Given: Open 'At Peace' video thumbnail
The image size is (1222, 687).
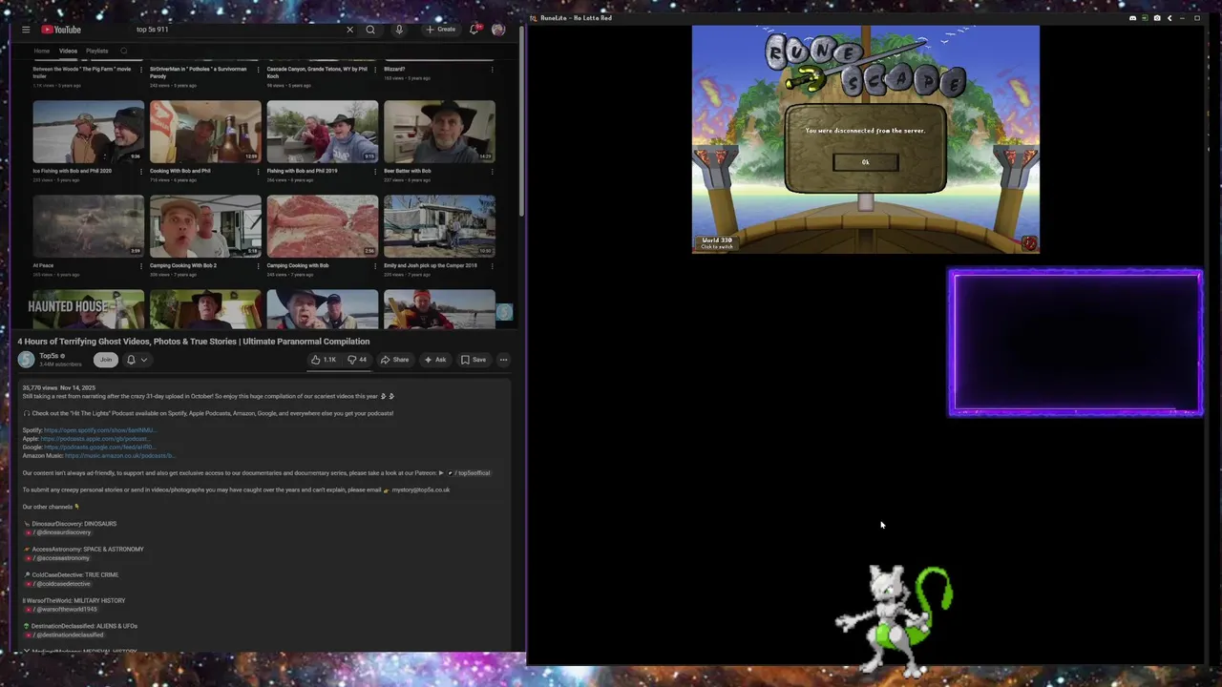Looking at the screenshot, I should 89,226.
